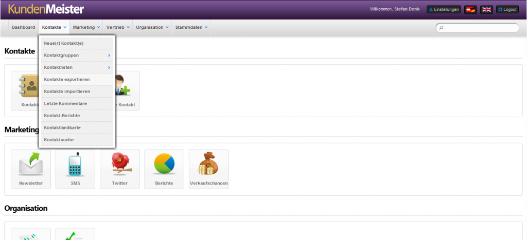Choose Kontakte importieren from menu
The image size is (527, 240).
[77, 91]
